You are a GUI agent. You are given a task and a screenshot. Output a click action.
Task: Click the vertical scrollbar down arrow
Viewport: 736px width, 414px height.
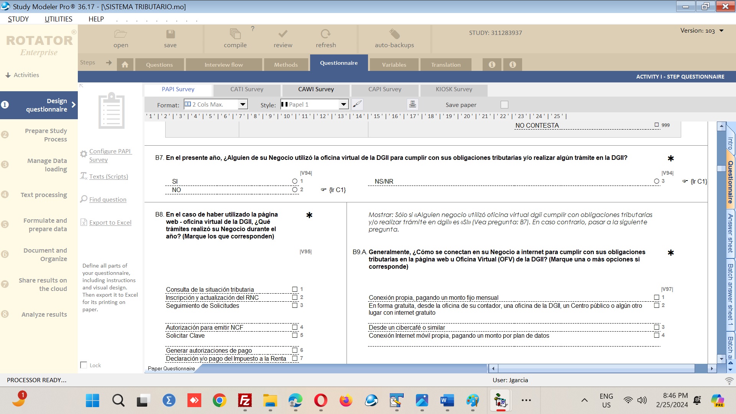721,359
